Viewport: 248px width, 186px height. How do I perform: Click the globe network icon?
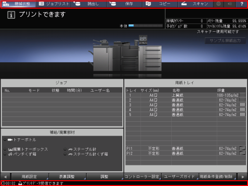[x=218, y=4]
